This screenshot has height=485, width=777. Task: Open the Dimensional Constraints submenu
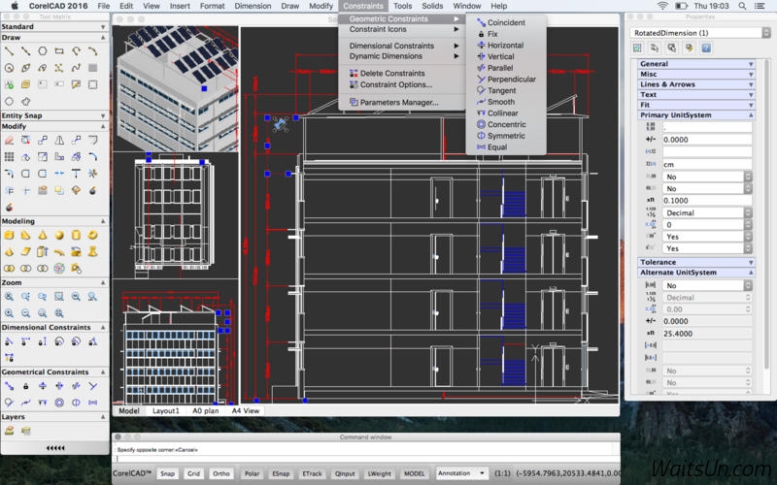(401, 46)
